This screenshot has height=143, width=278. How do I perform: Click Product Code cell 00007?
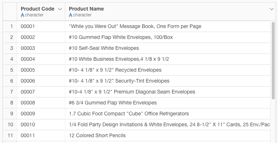tap(41, 92)
